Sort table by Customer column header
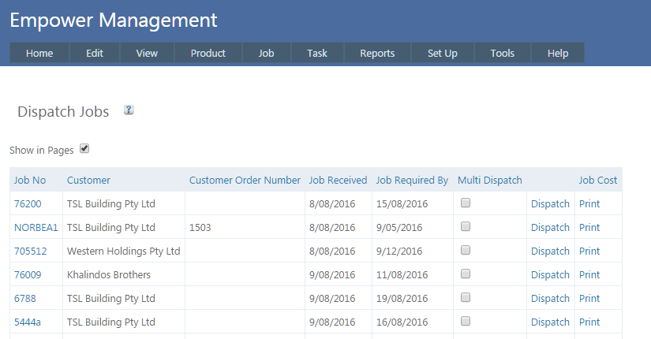The width and height of the screenshot is (651, 339). point(88,181)
